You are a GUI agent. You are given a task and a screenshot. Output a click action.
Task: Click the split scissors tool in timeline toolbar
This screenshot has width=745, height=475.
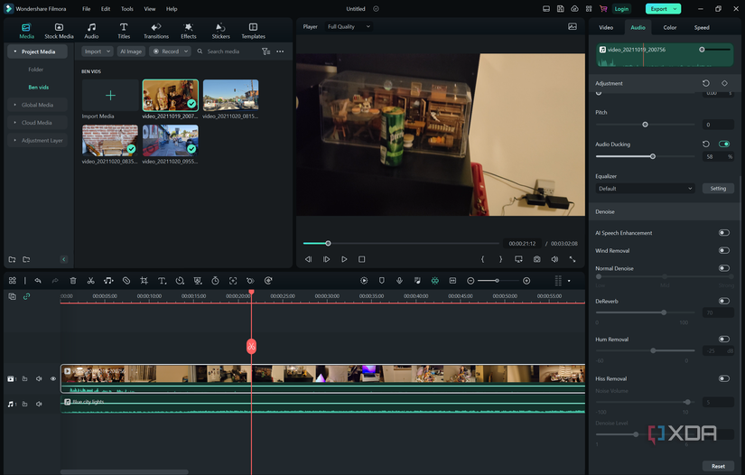coord(90,281)
